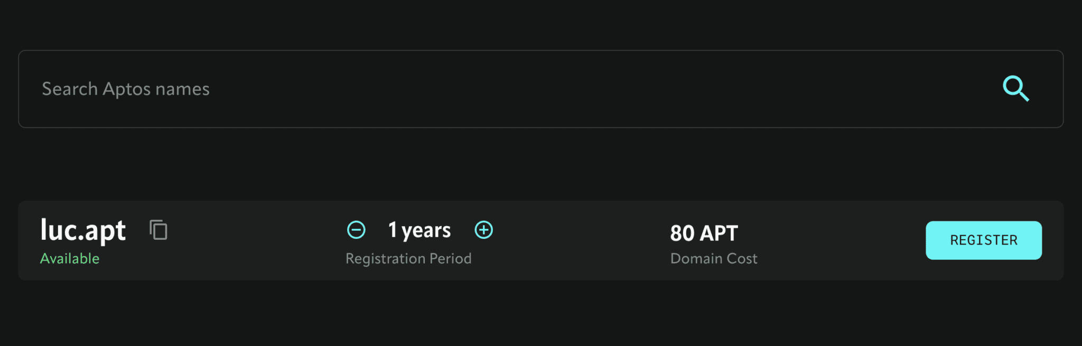Click the Search Aptos names field
Viewport: 1082px width, 346px height.
[x=475, y=89]
